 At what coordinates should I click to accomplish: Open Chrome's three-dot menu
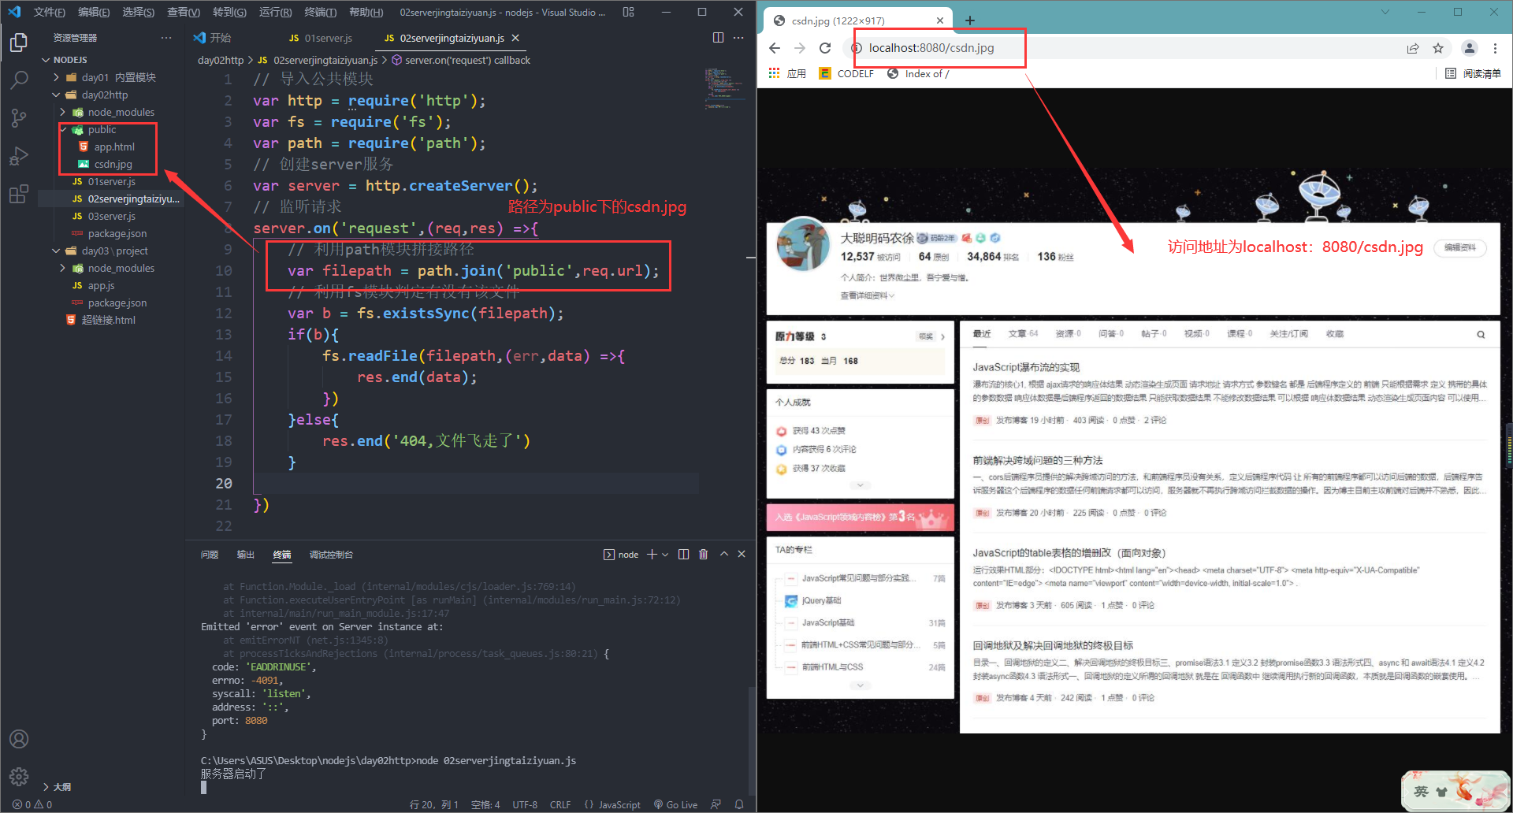point(1495,48)
